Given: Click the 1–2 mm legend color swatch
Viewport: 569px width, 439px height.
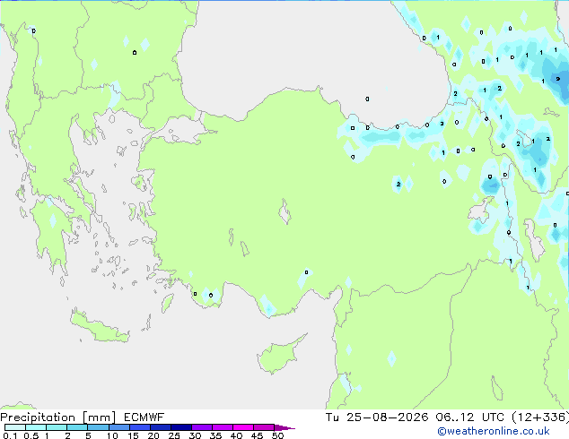Looking at the screenshot, I should (x=57, y=427).
